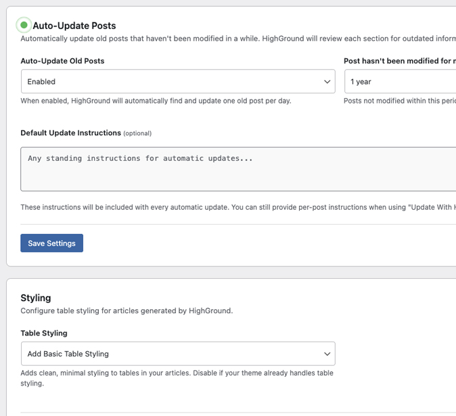The height and width of the screenshot is (416, 456).
Task: Click the "Adds clean, minimal styling" helper text
Action: [x=176, y=373]
